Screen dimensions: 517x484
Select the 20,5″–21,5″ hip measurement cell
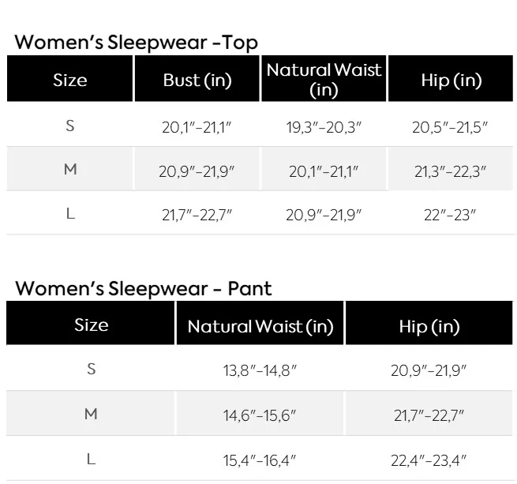tap(450, 128)
